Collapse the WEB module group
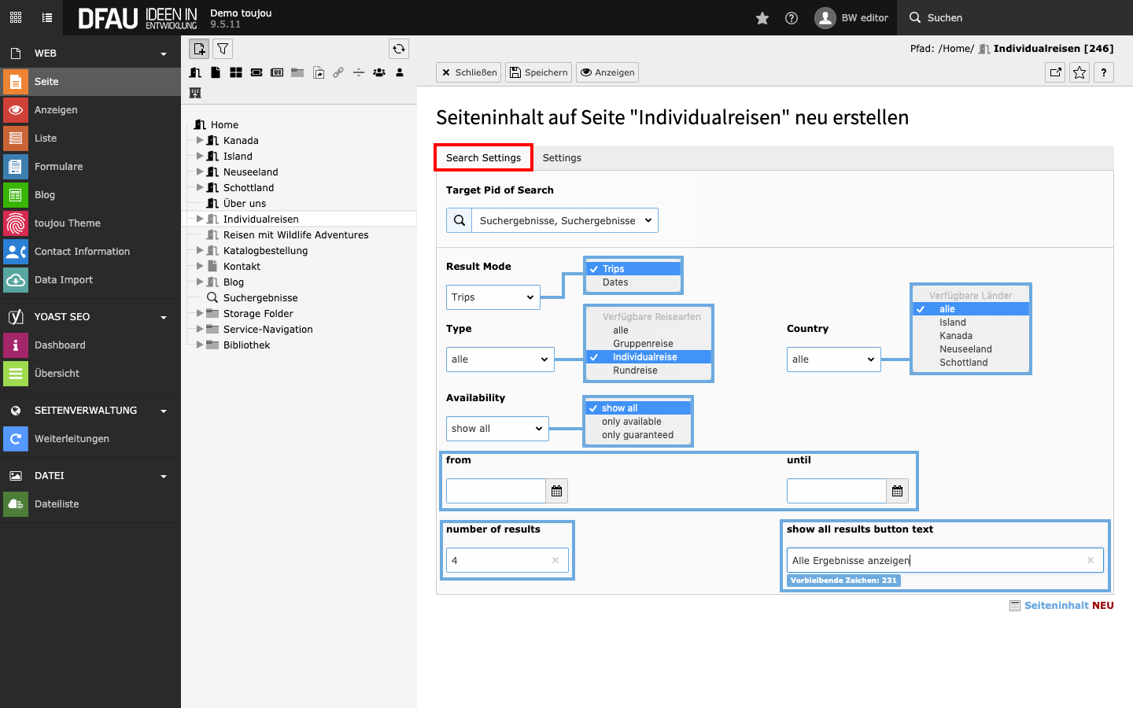 (164, 53)
